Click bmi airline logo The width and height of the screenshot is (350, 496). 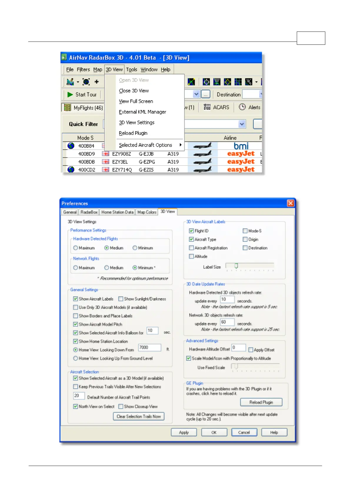[241, 146]
